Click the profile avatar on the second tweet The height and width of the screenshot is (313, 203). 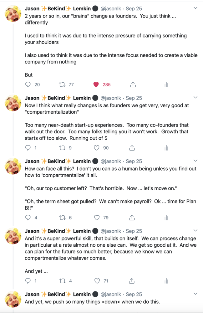pos(13,102)
